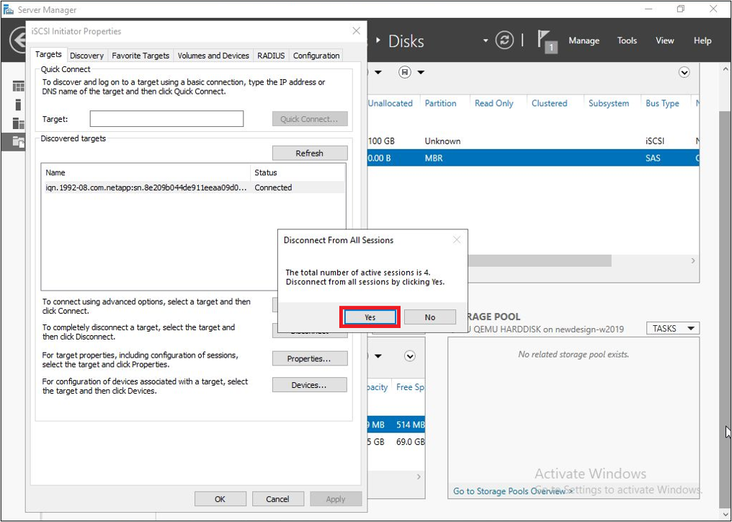Screen dimensions: 732x522
Task: Click the save query disk icon
Action: pyautogui.click(x=405, y=72)
